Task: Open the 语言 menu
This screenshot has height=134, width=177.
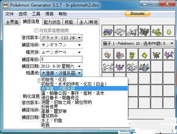Action: click(49, 14)
